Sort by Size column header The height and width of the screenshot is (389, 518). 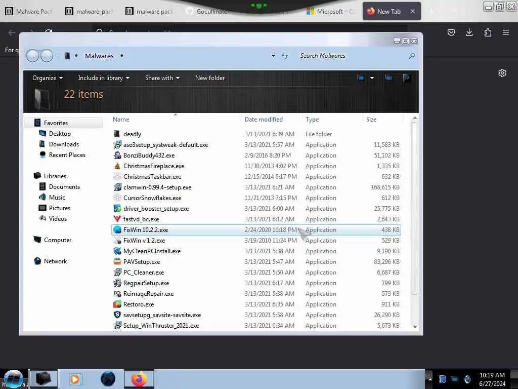(371, 120)
